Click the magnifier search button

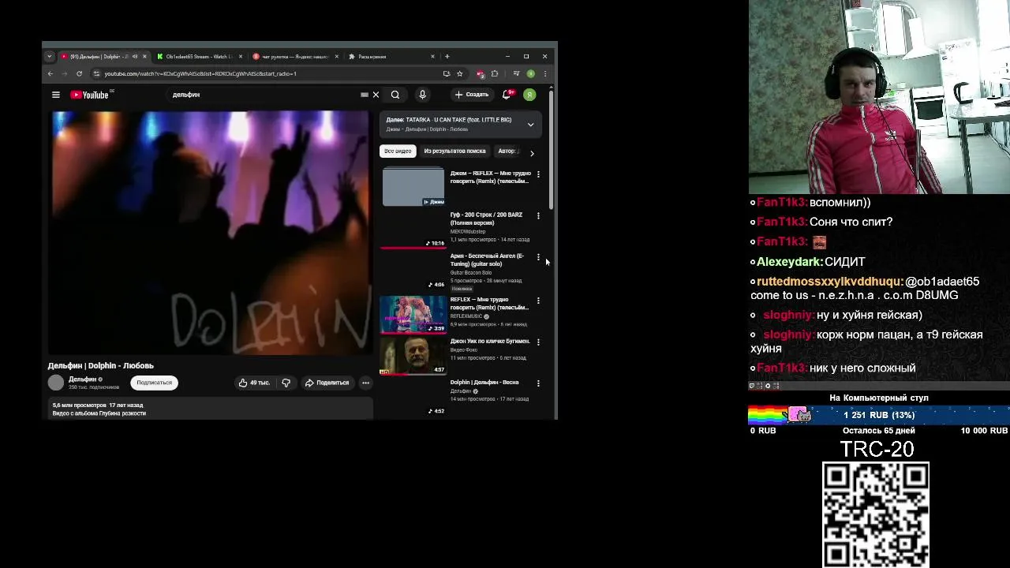(395, 95)
